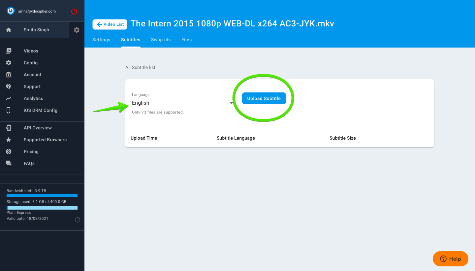Open the Support menu item
Viewport: 475px width, 271px height.
pos(32,86)
